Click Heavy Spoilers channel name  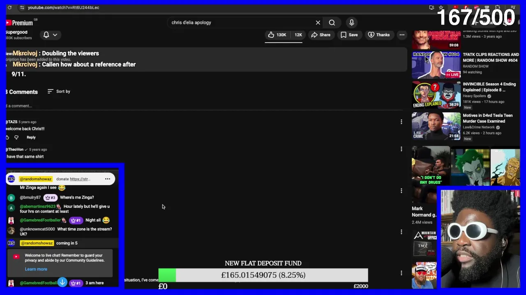[474, 96]
